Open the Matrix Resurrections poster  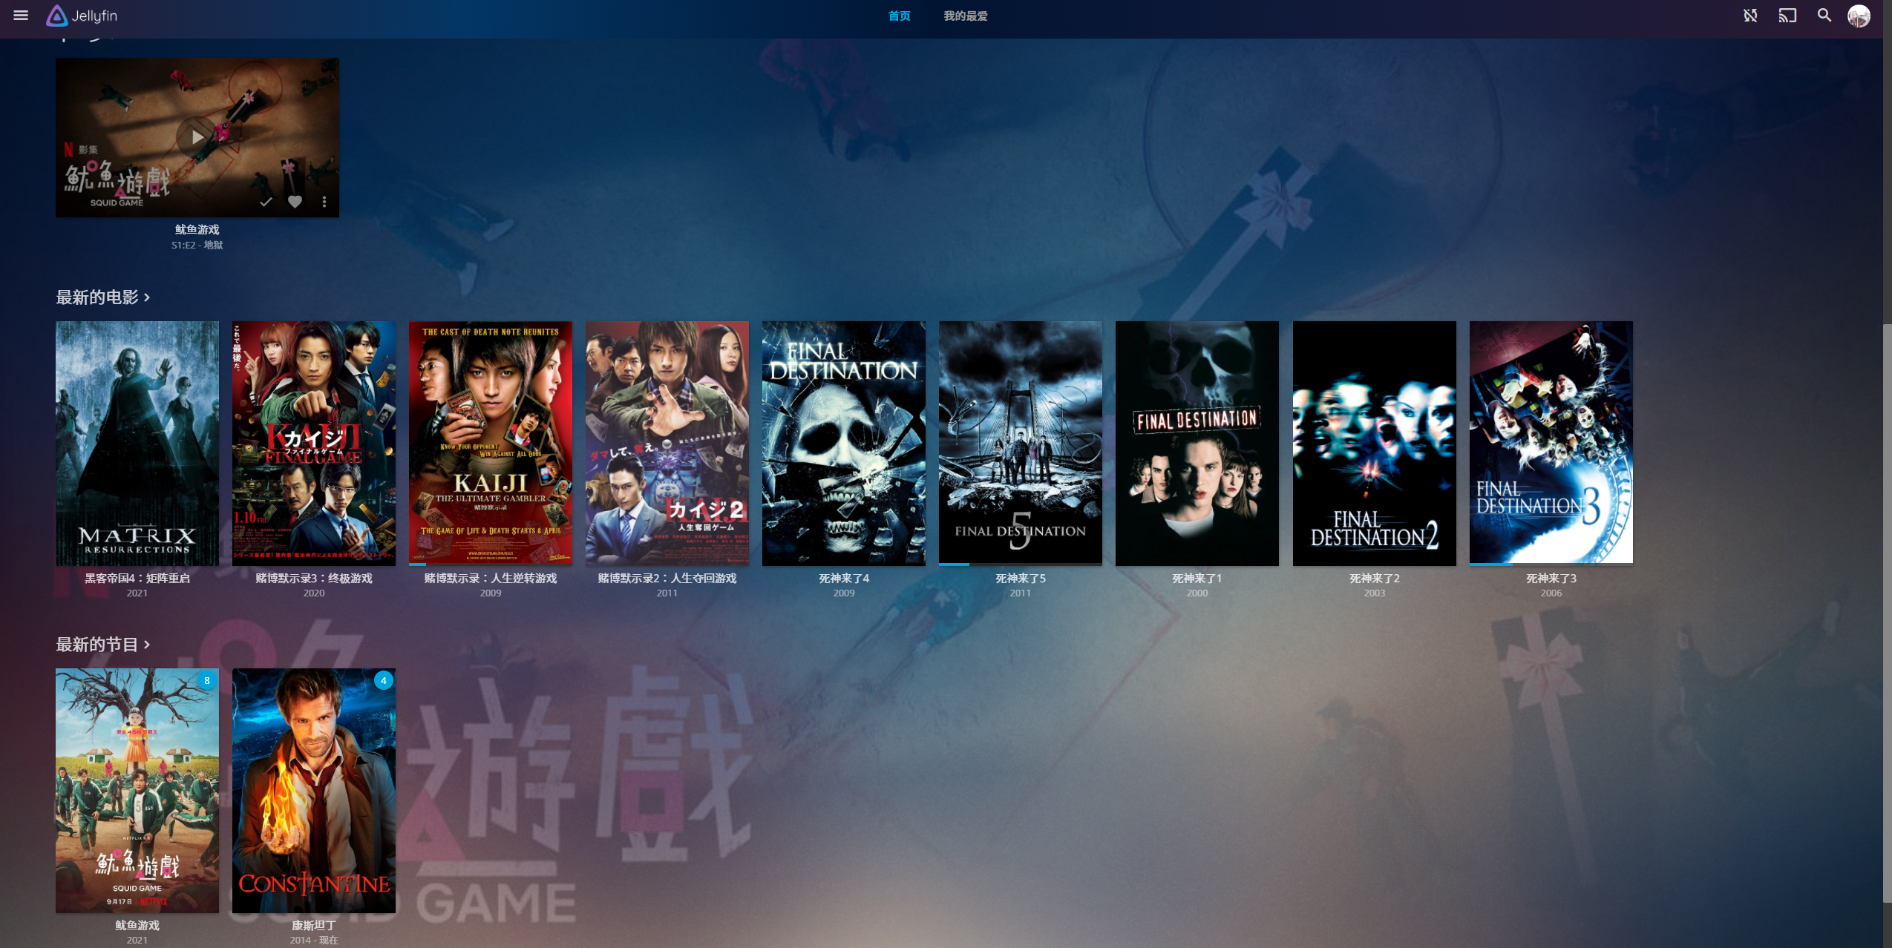[137, 443]
